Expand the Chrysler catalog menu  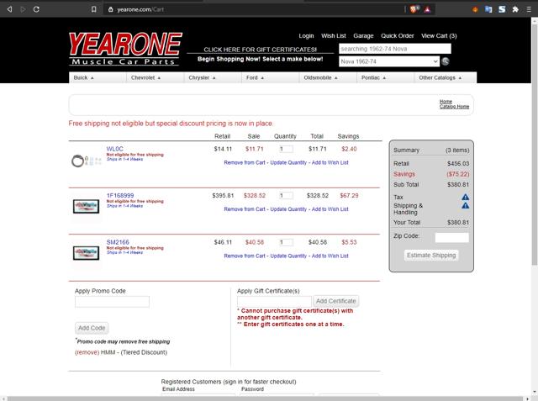tap(213, 77)
